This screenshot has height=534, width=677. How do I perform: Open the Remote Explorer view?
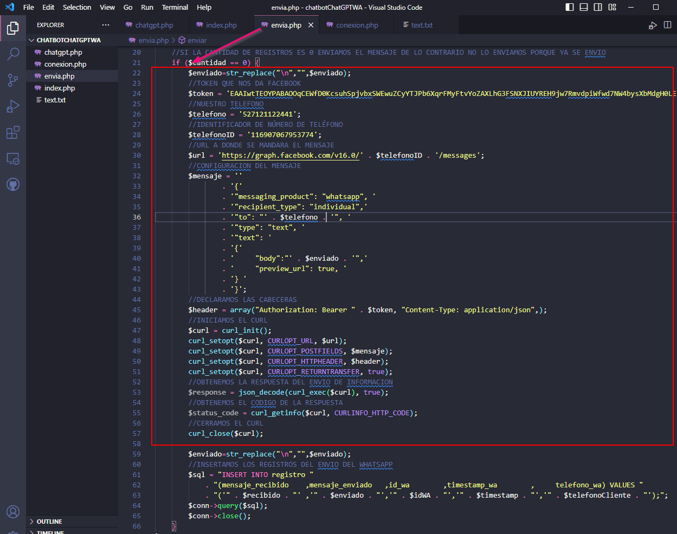coord(12,158)
